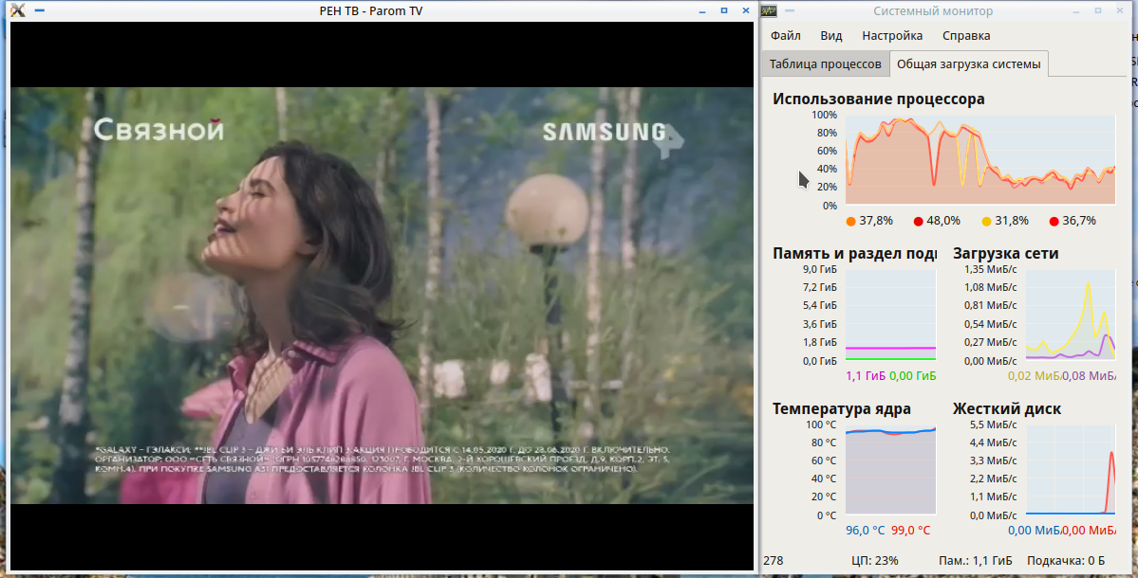Open the Справка menu
The height and width of the screenshot is (578, 1138).
click(x=965, y=36)
